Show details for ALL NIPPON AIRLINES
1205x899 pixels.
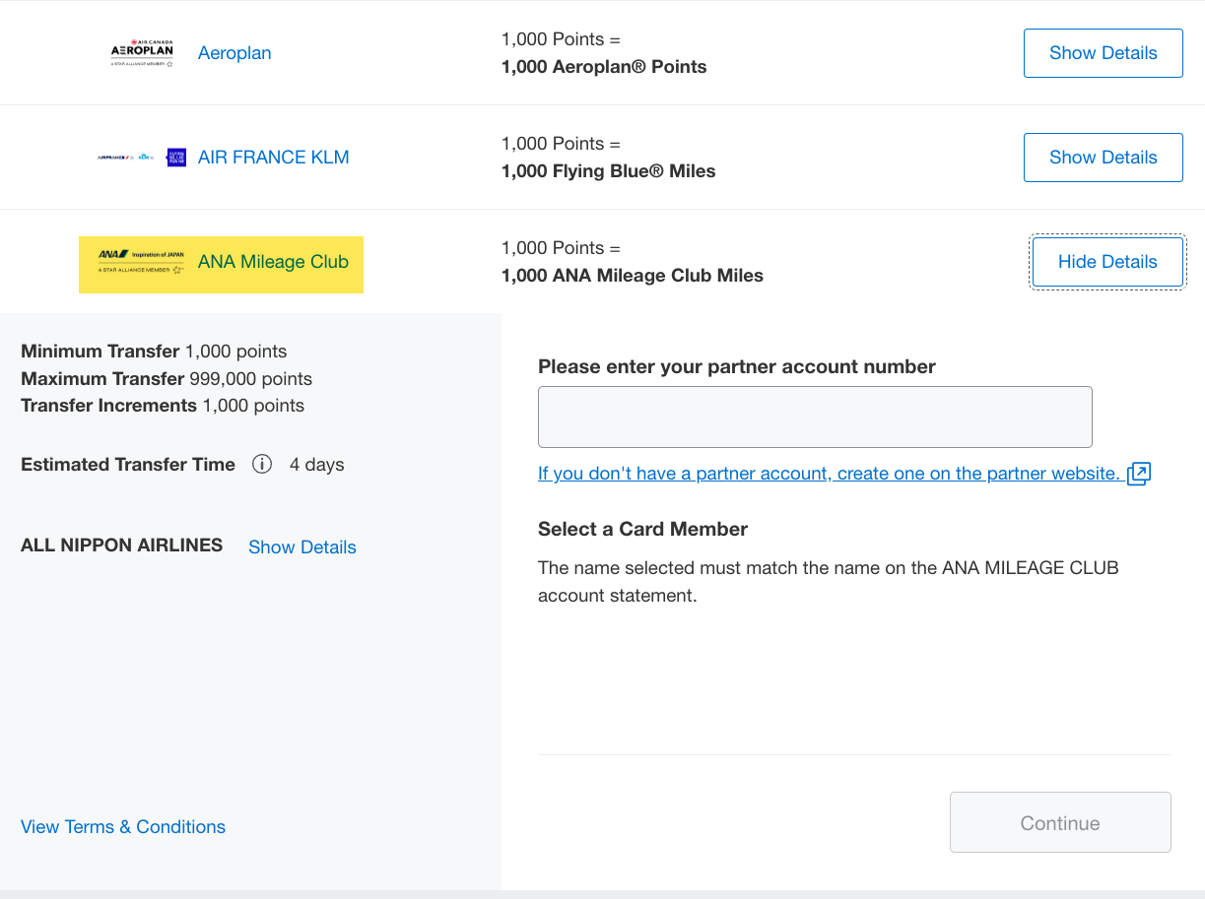tap(302, 547)
